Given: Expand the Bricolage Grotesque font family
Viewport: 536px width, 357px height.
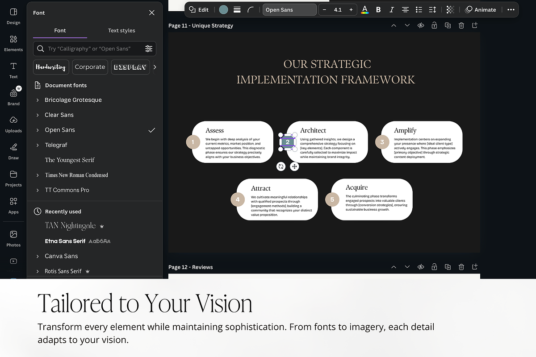Looking at the screenshot, I should [x=38, y=100].
